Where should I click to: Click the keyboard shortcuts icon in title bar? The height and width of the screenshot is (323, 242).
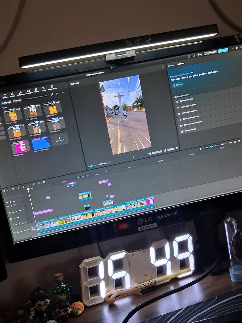[x=194, y=56]
